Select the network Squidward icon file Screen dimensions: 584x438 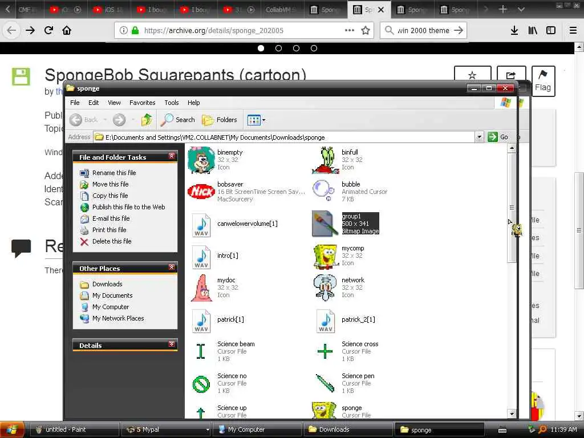point(339,287)
